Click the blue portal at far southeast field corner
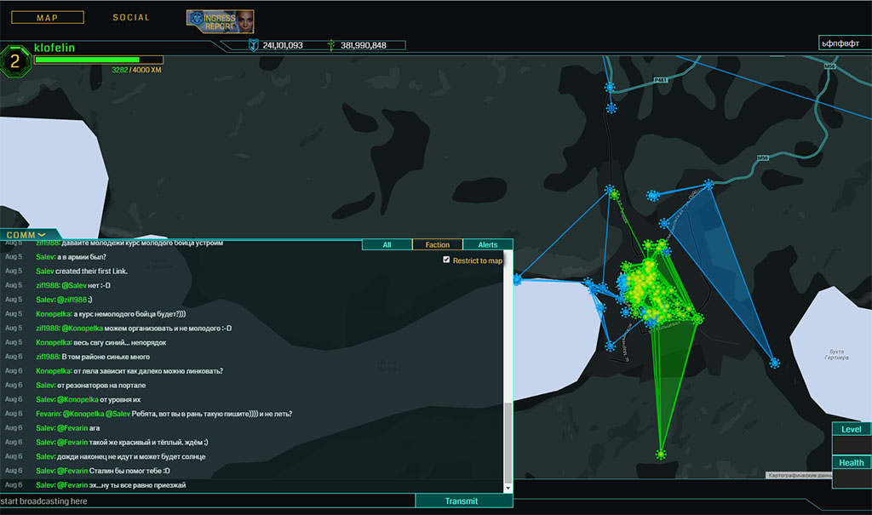 click(x=774, y=363)
